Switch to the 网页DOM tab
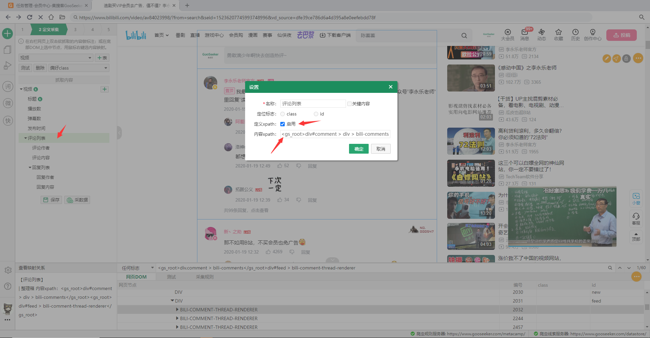The width and height of the screenshot is (650, 338). tap(136, 277)
